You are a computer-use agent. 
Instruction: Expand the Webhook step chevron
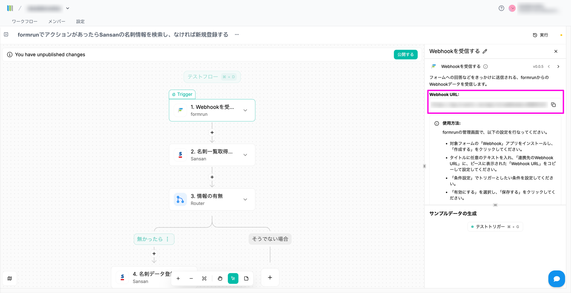(245, 110)
